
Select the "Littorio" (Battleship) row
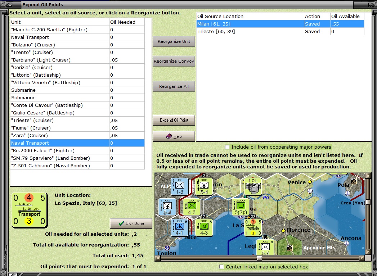click(x=77, y=75)
